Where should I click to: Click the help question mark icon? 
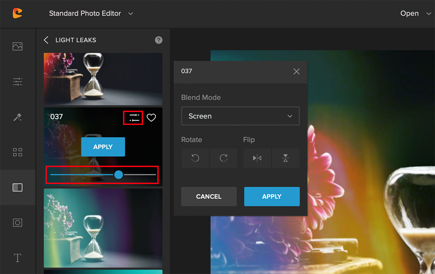tap(158, 40)
